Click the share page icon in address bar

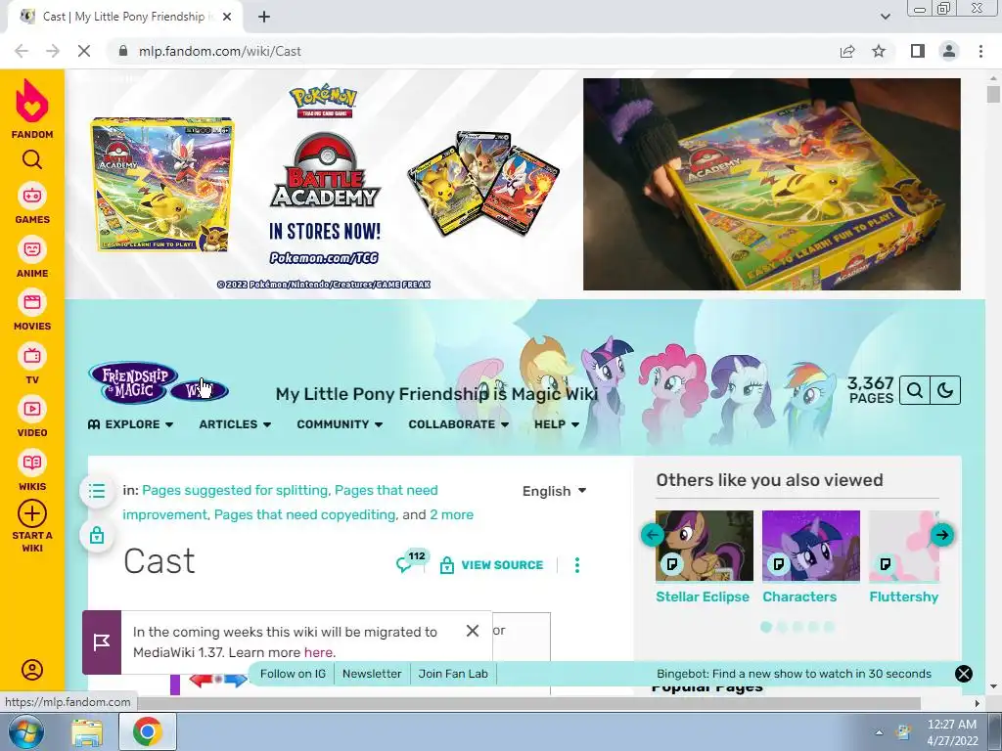click(x=847, y=51)
